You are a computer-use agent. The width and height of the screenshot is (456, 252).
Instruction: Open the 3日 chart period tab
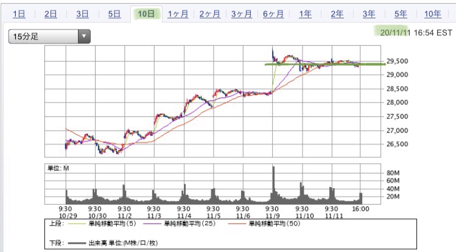point(83,14)
